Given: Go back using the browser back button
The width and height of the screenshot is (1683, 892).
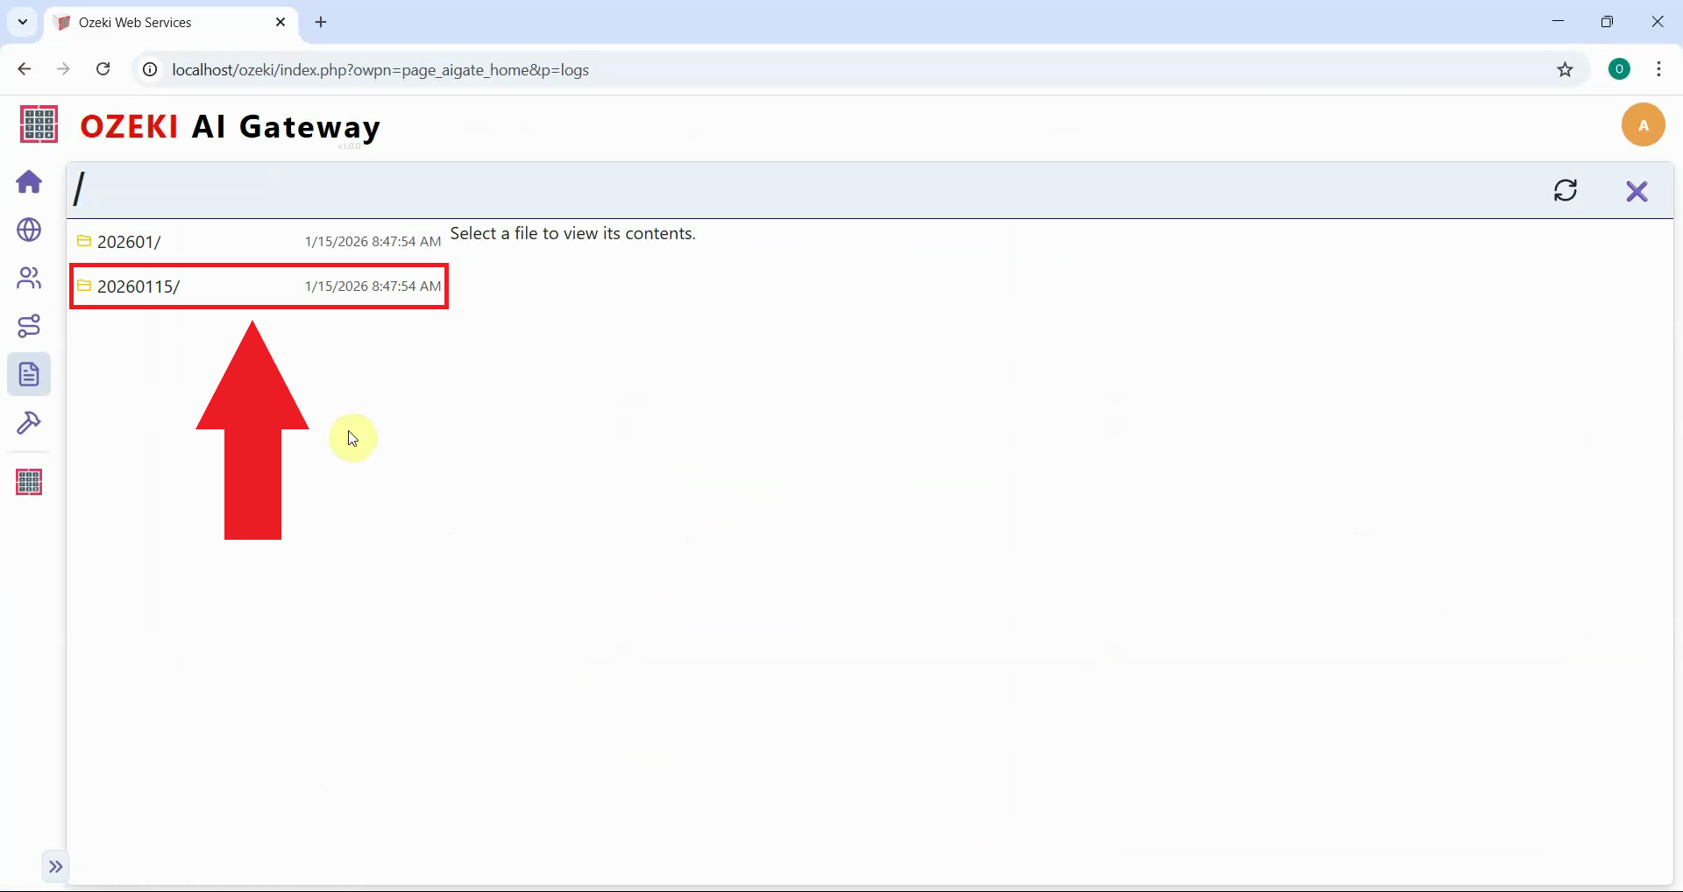Looking at the screenshot, I should [24, 69].
